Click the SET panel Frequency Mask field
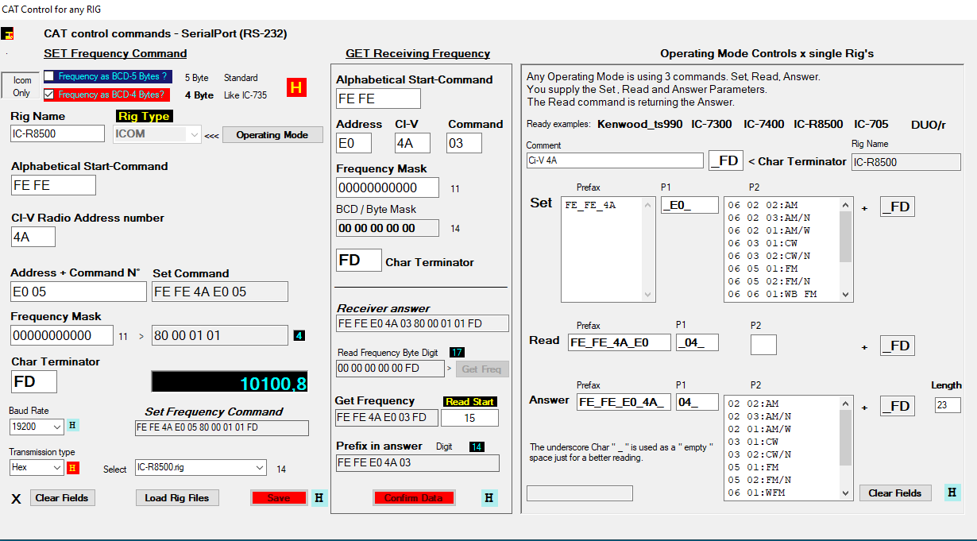 (x=62, y=335)
